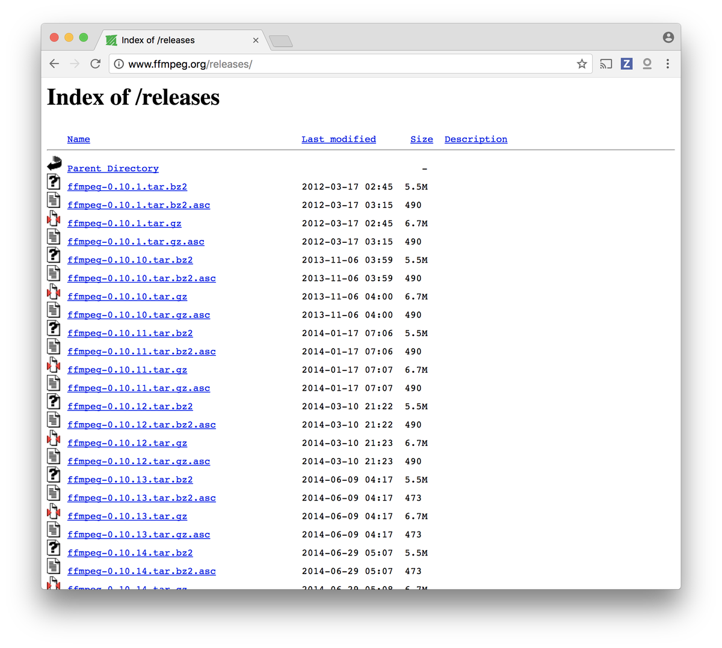Screen dimensions: 722x648
Task: Click the date 2012-03-17 02:45 for ffmpeg-0.10.1.tar.bz2
Action: (347, 187)
